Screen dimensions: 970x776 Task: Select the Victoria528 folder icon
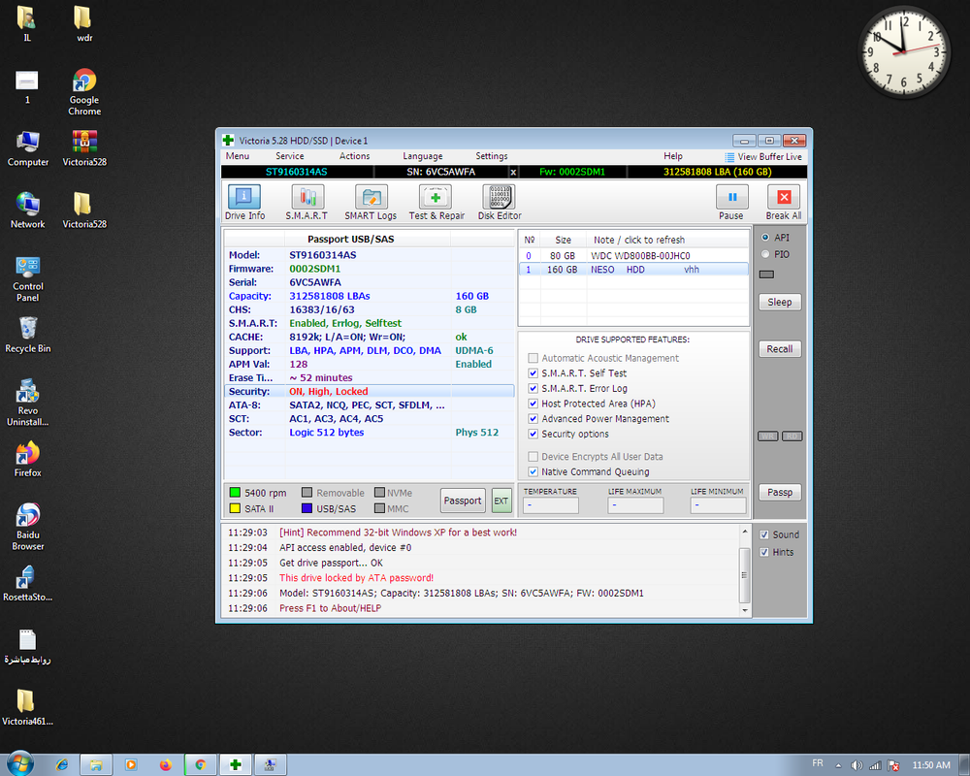click(x=84, y=210)
